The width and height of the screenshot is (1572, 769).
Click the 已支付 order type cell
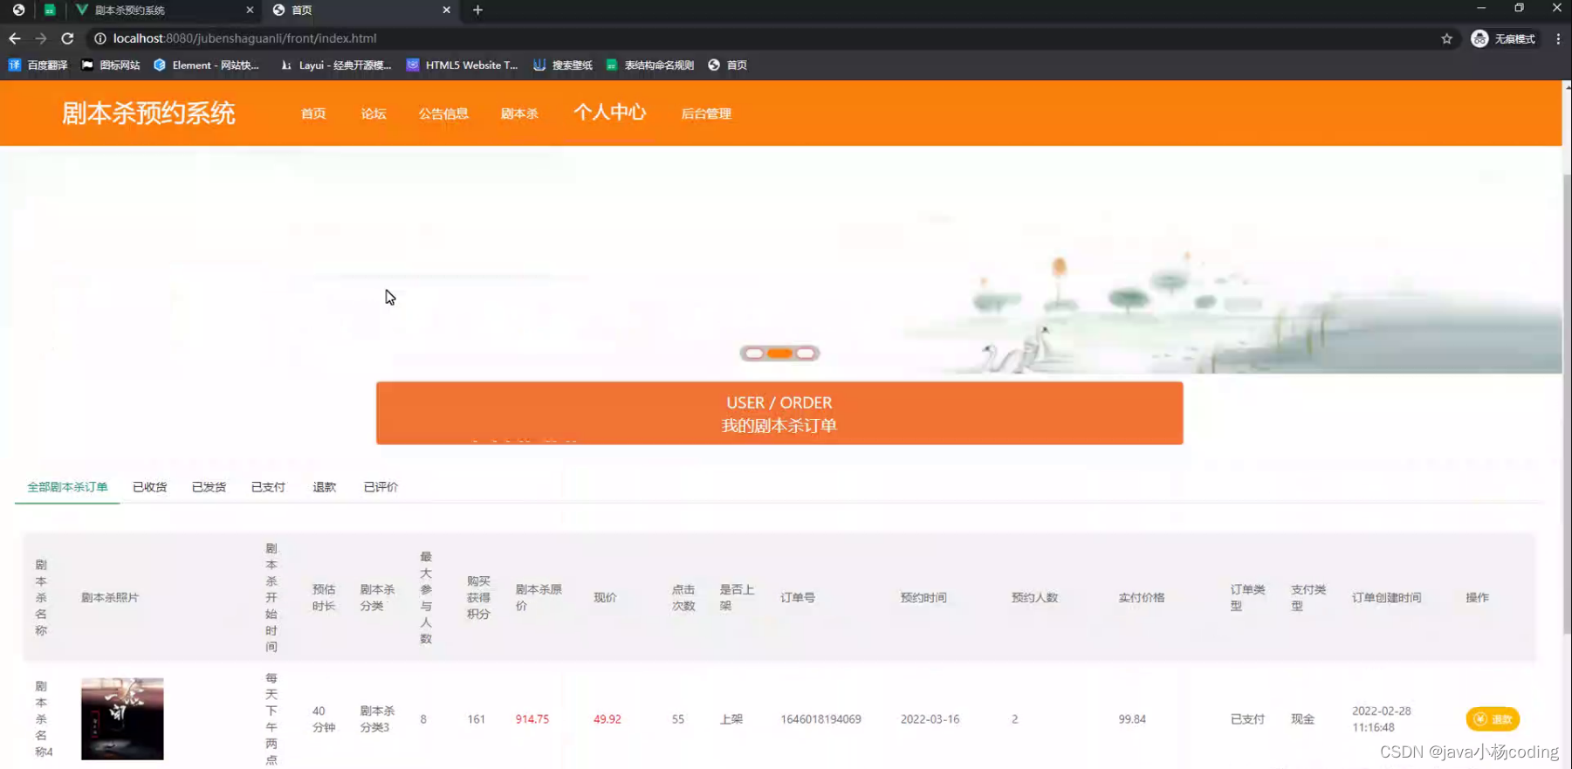click(1247, 719)
